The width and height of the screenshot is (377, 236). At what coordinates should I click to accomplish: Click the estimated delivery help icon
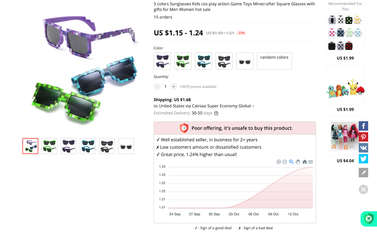pos(216,113)
